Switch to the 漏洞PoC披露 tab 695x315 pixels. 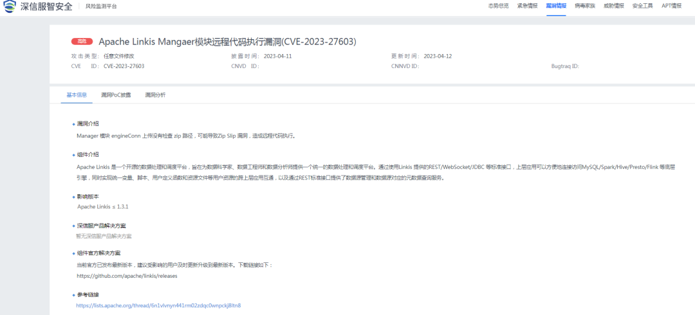pos(116,95)
